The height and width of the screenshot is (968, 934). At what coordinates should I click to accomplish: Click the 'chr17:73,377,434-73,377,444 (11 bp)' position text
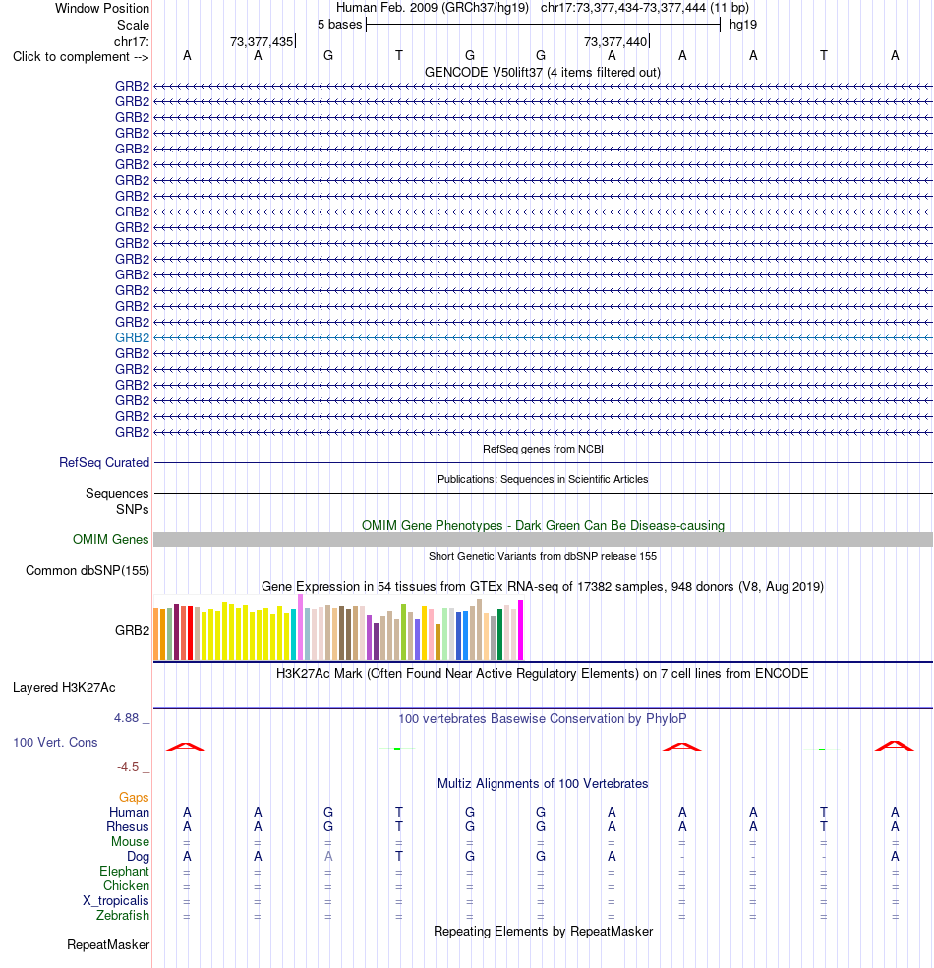tap(645, 8)
